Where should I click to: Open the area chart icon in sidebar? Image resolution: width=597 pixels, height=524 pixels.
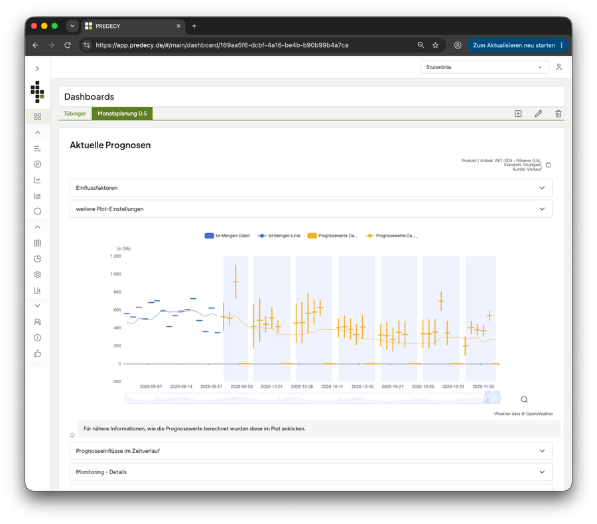tap(37, 196)
